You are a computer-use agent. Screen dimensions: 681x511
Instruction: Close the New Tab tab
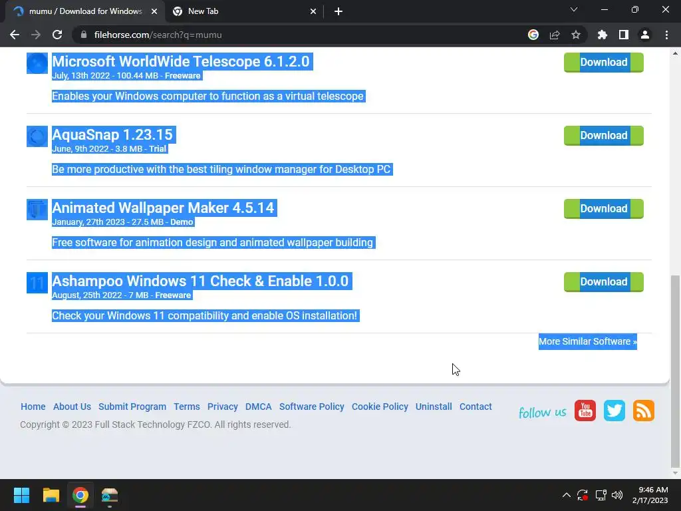(x=313, y=11)
